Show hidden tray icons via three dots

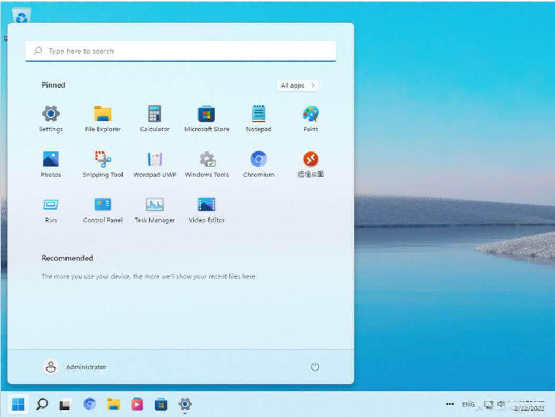(450, 404)
